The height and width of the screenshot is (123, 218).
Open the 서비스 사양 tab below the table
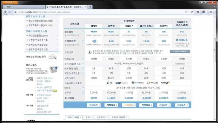[74, 118]
